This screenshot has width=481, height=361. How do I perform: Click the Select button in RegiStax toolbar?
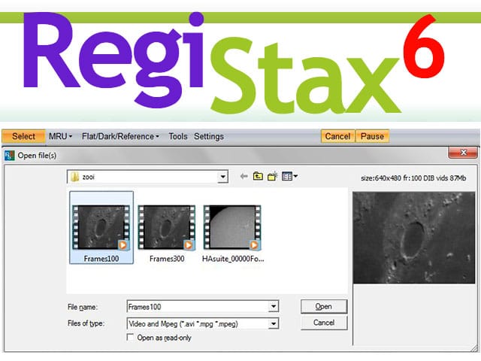[23, 136]
